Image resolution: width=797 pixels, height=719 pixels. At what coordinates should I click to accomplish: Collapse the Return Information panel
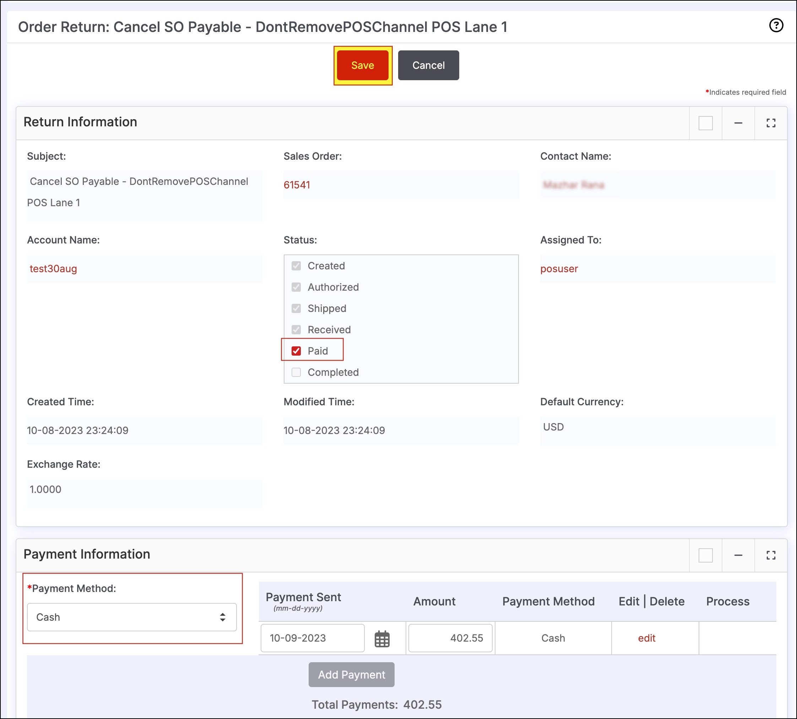(738, 123)
